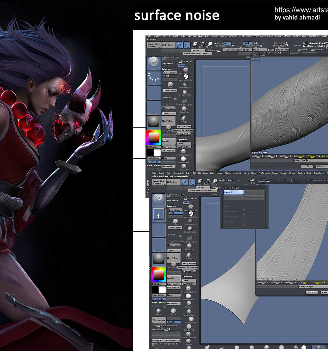Open the DragRect stroke selector in lower screenshot
The image size is (328, 351).
point(159,215)
